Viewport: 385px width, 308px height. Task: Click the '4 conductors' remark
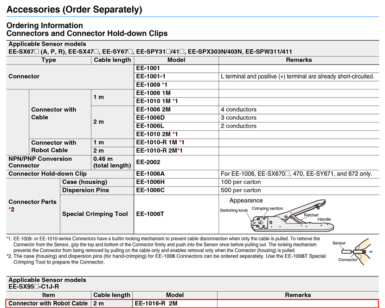click(x=238, y=109)
